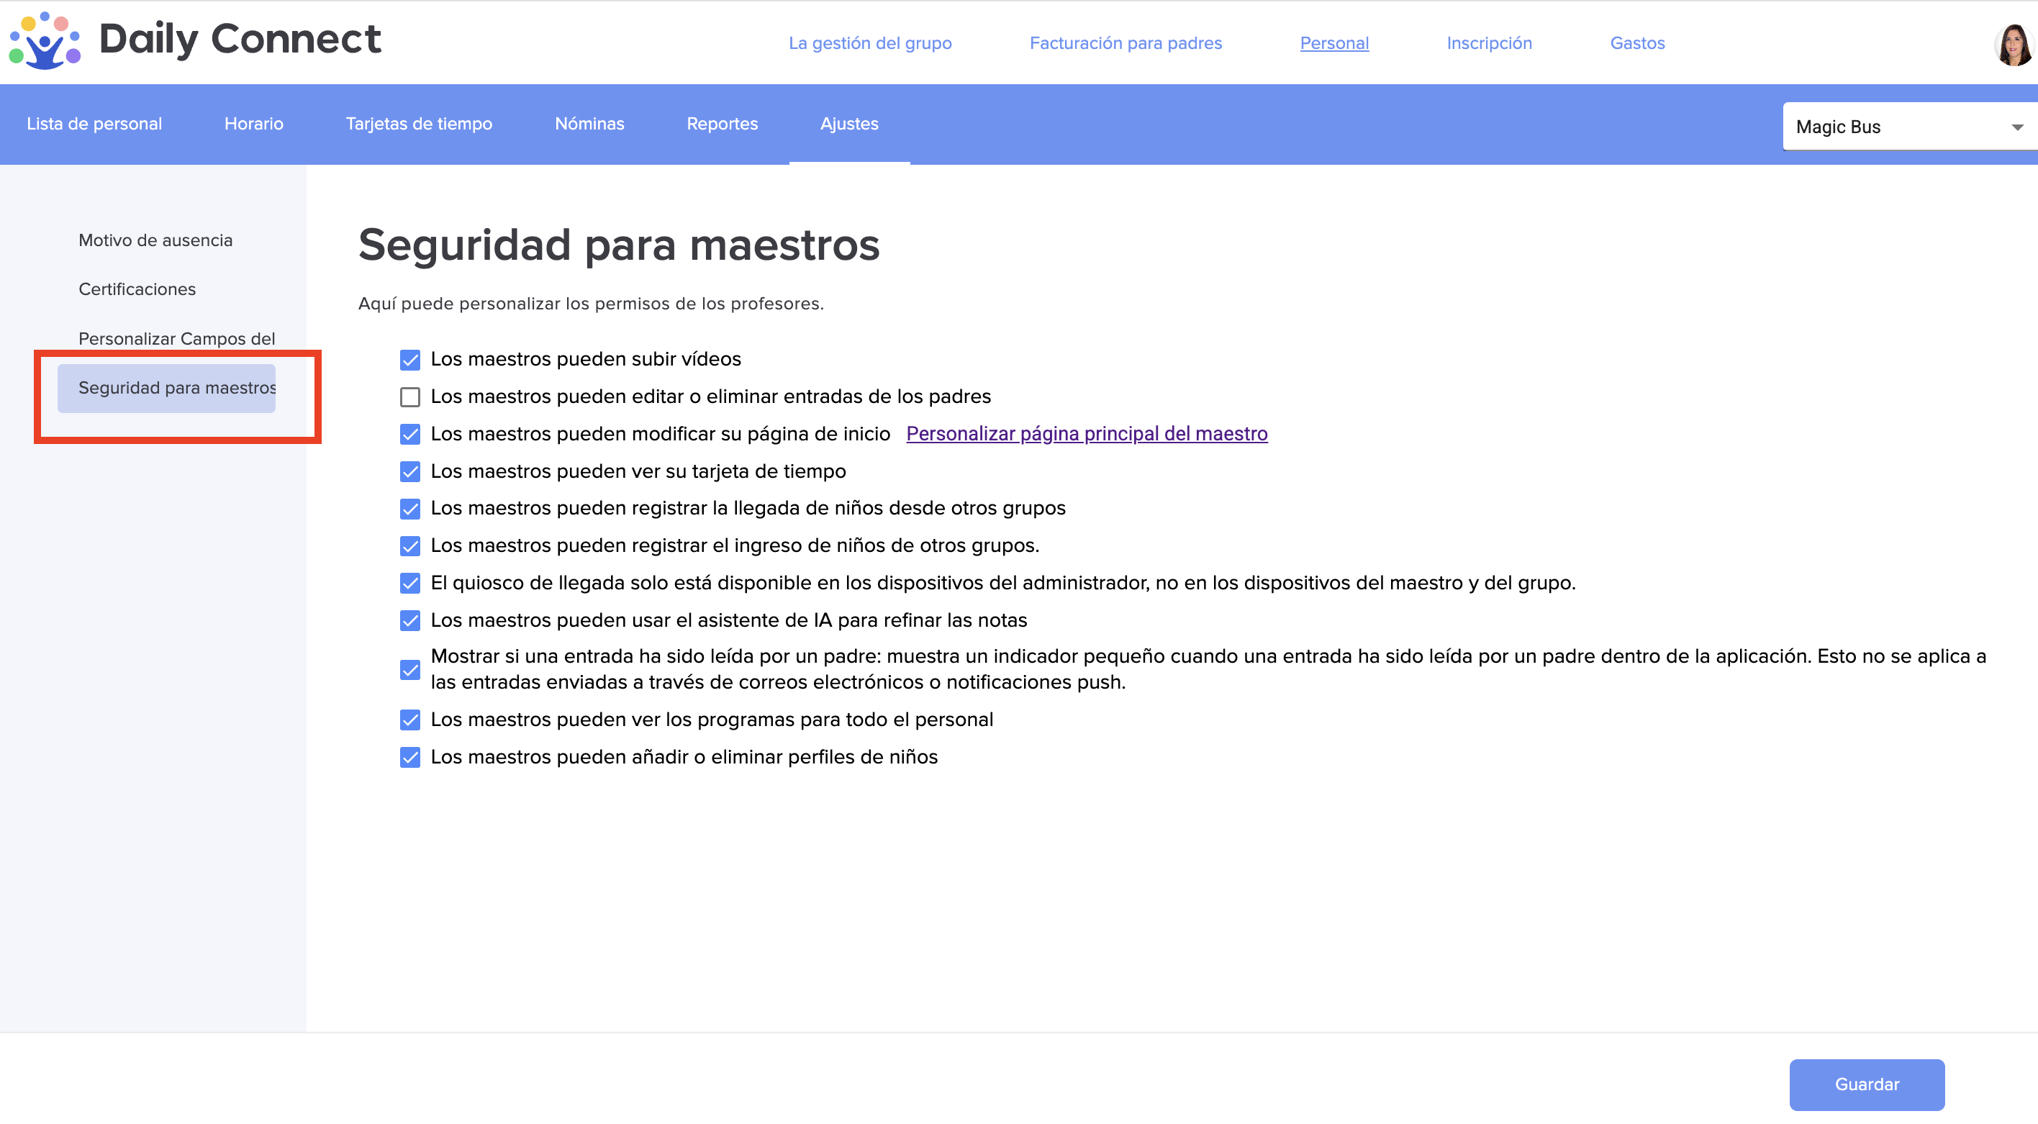Open the user profile avatar
The height and width of the screenshot is (1124, 2038).
[2014, 45]
